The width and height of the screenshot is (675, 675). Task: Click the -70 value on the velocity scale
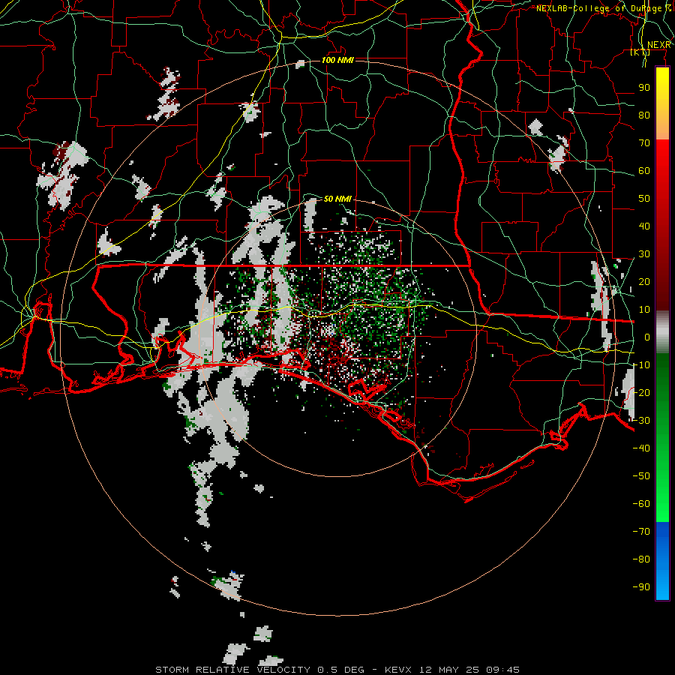pos(641,531)
